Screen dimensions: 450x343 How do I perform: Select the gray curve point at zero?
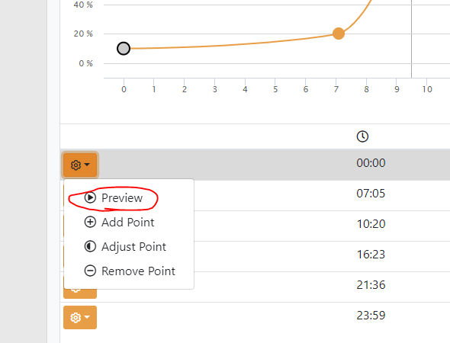(x=124, y=49)
